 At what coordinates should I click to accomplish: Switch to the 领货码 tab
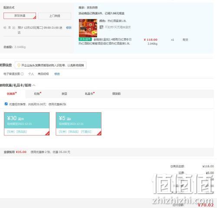tap(116, 94)
